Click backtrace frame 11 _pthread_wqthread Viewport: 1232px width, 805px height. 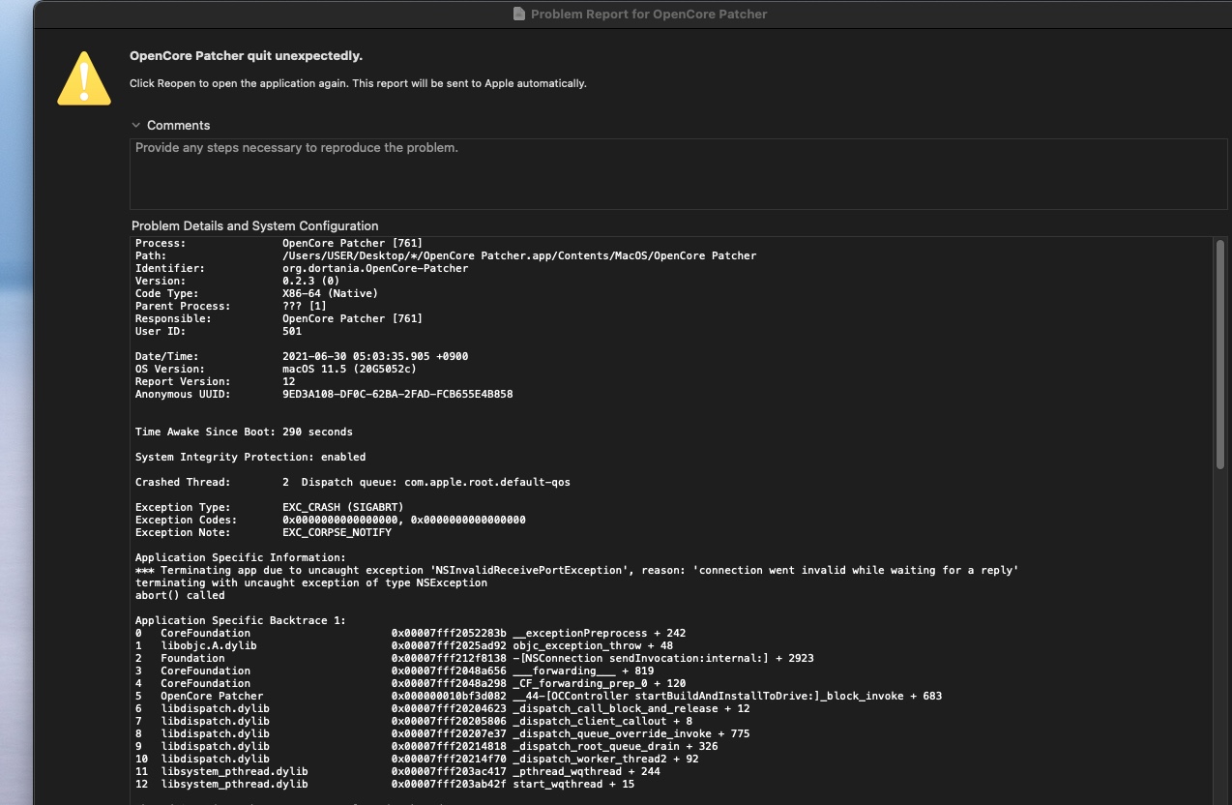coord(397,771)
